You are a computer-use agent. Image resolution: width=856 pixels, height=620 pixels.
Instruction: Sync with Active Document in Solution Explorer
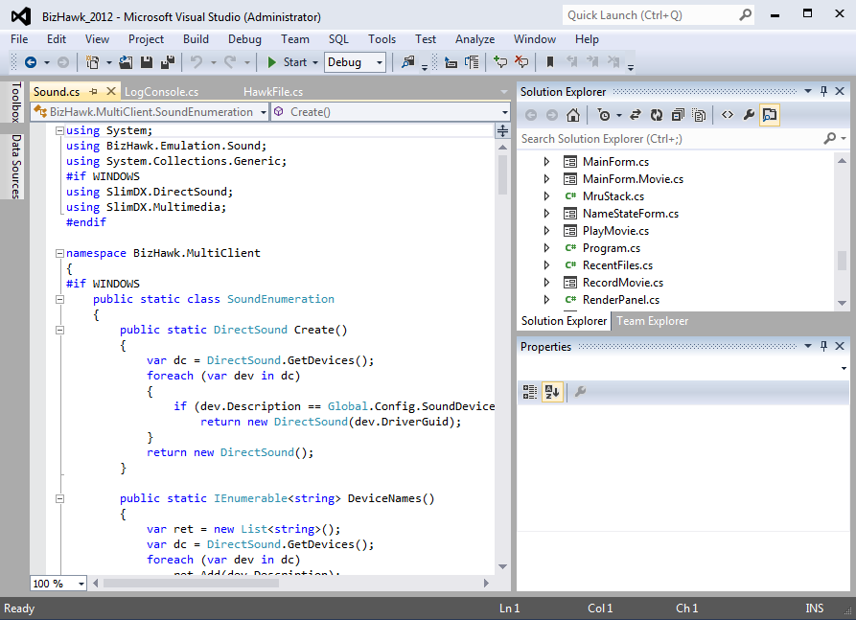[x=635, y=115]
